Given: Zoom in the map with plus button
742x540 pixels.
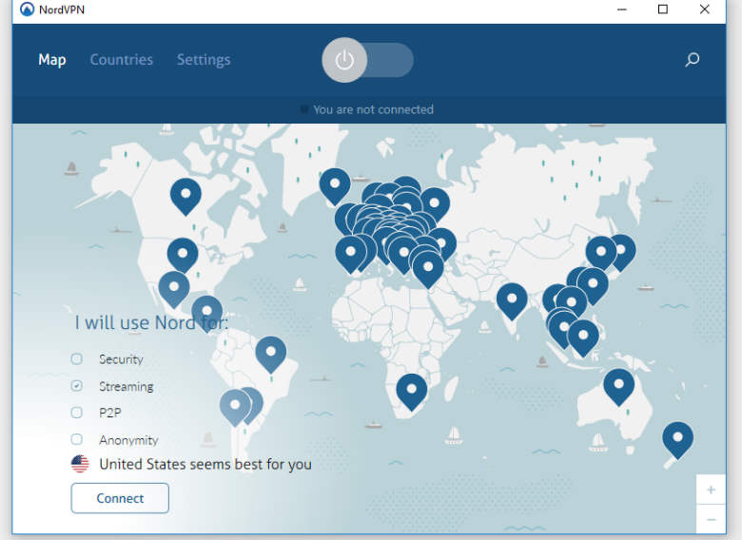Looking at the screenshot, I should [x=711, y=490].
